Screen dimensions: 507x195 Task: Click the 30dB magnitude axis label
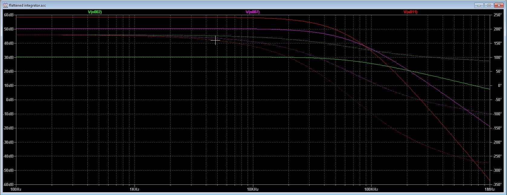click(x=8, y=57)
